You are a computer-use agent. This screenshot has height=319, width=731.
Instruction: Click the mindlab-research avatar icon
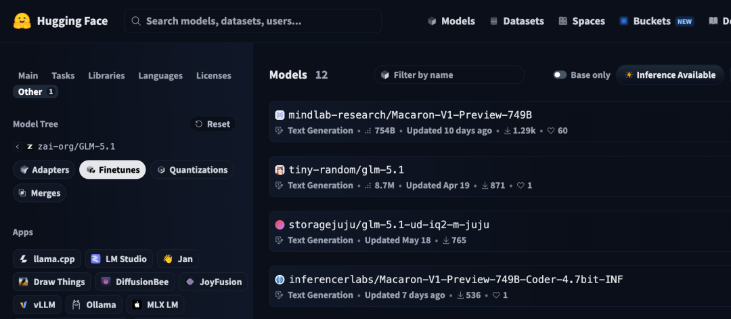280,114
